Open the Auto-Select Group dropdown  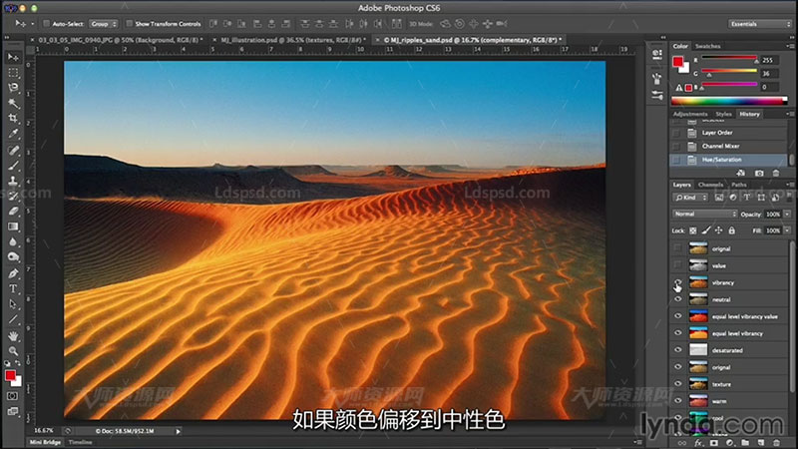click(x=104, y=23)
